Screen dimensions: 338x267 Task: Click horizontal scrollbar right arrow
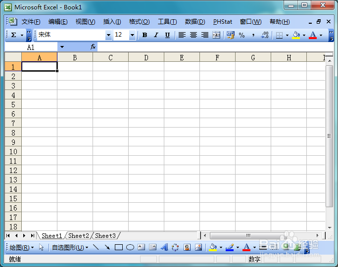318,235
